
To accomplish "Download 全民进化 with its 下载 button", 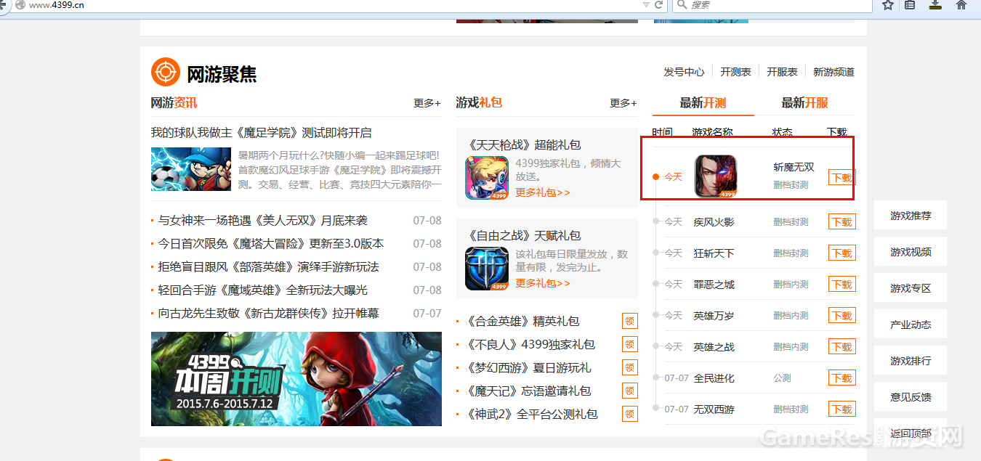I will tap(842, 378).
